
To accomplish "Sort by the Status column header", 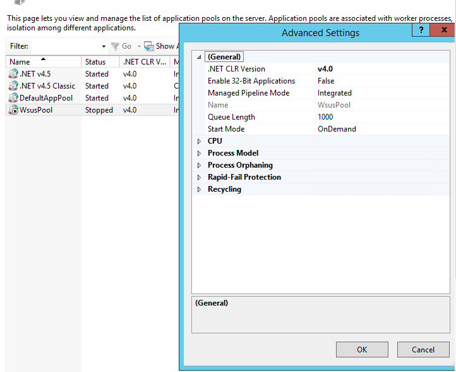I will (x=100, y=62).
